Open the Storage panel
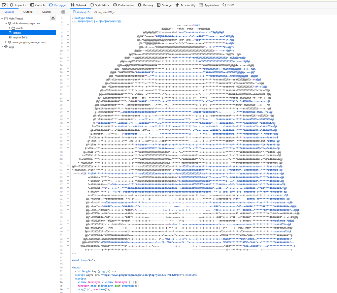Viewport: 337px width, 293px height. tap(164, 5)
